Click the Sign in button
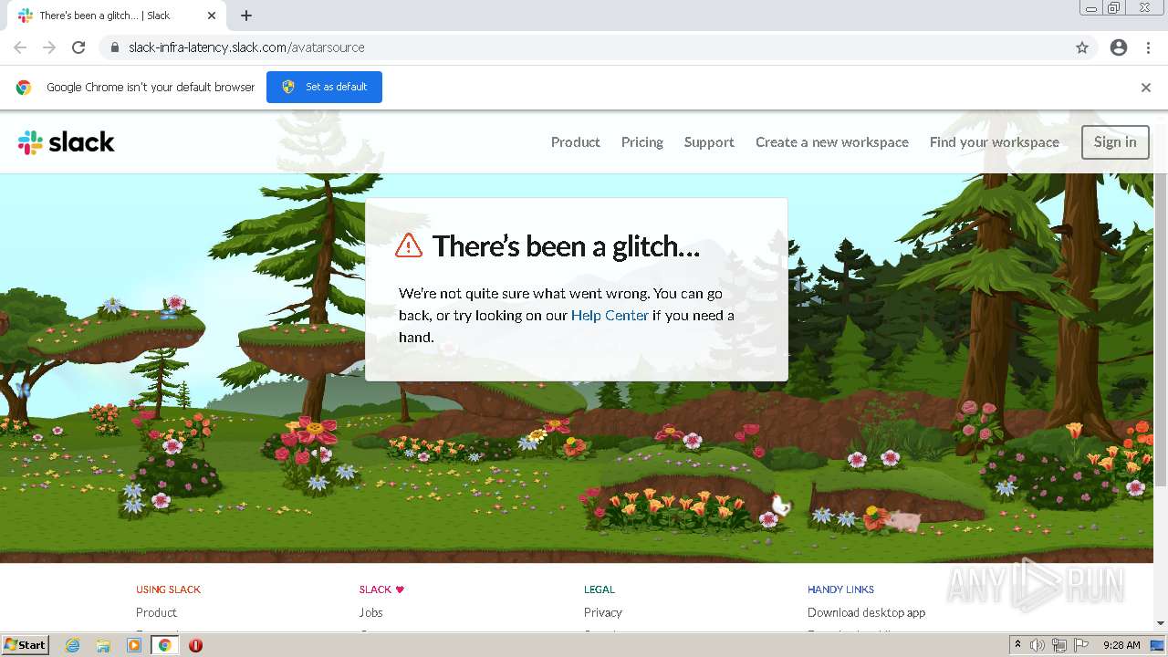Viewport: 1168px width, 657px height. point(1115,142)
